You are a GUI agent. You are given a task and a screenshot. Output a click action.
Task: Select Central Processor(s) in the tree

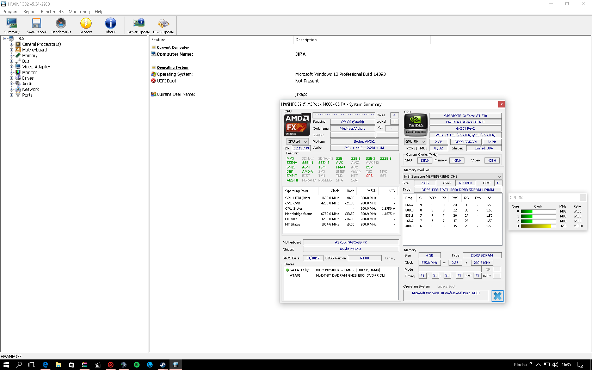tap(41, 44)
